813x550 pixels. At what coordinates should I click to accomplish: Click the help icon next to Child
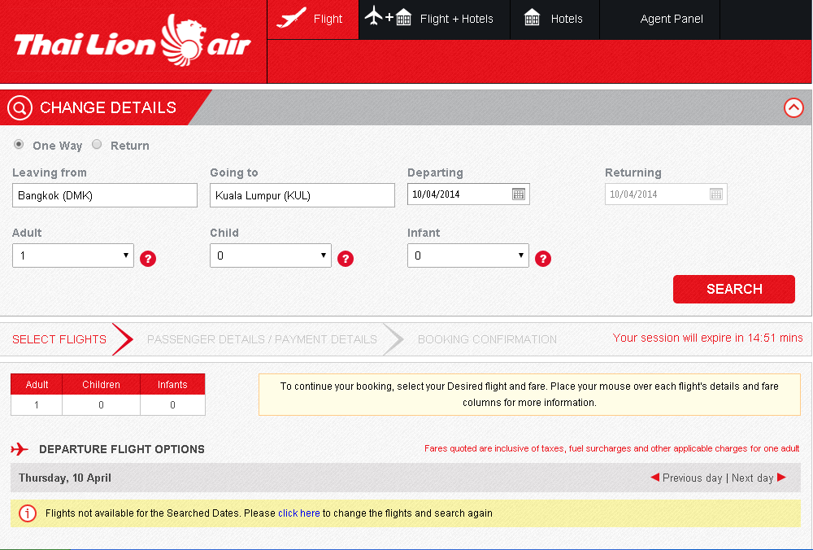346,259
